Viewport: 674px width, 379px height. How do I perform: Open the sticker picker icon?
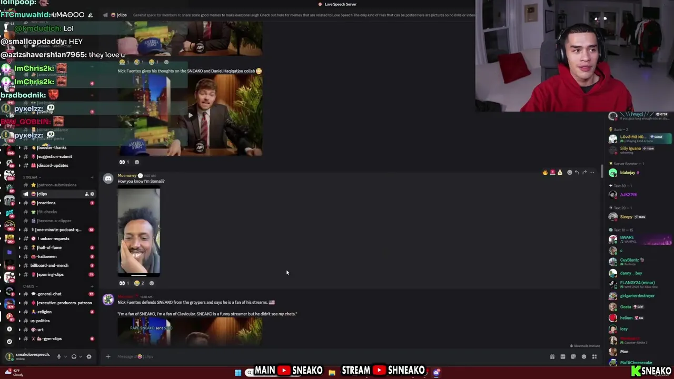pyautogui.click(x=573, y=356)
